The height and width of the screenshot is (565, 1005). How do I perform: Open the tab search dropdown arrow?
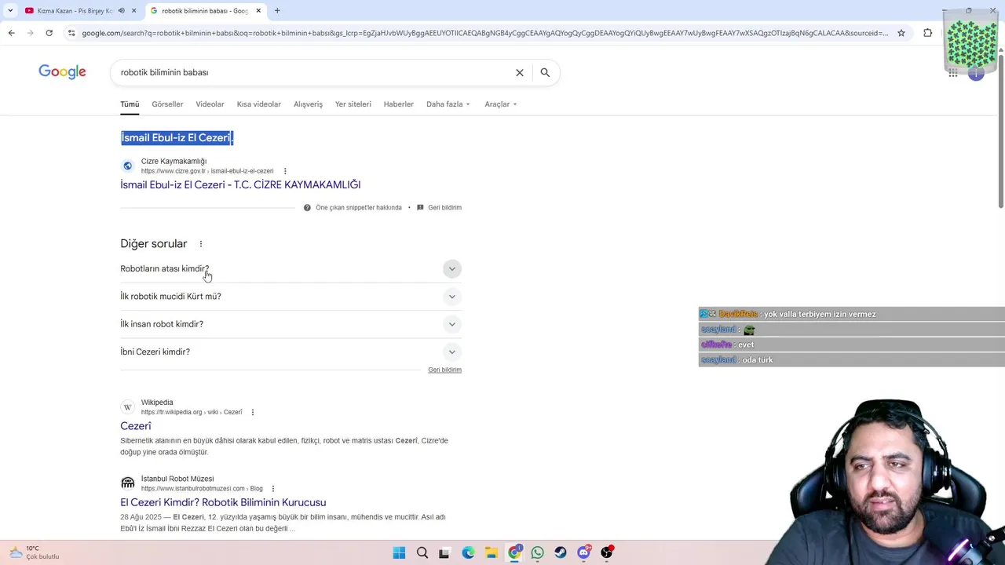[10, 11]
